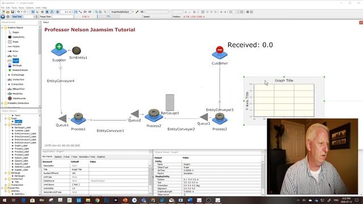Screen dimensions: 363x204
Task: Open the GraphModelDefault display model dropdown
Action: click(x=133, y=12)
